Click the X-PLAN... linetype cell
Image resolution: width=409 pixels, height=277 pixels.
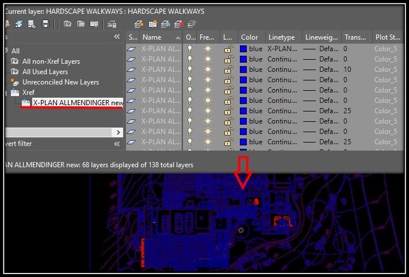(x=282, y=49)
